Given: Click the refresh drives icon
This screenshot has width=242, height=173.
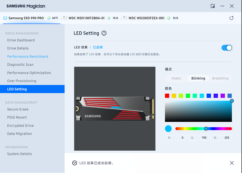Looking at the screenshot, I should click(231, 18).
